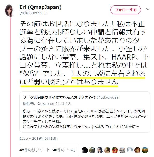This screenshot has width=154, height=157.
Task: Open the quoted tweet by @gdoukiuzai
Action: 84,112
